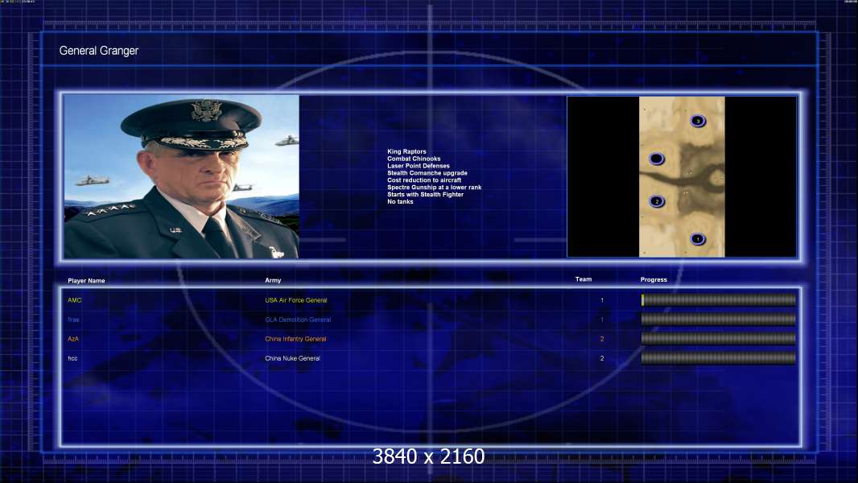Select player name 'AzA'
The image size is (858, 483).
coord(73,339)
